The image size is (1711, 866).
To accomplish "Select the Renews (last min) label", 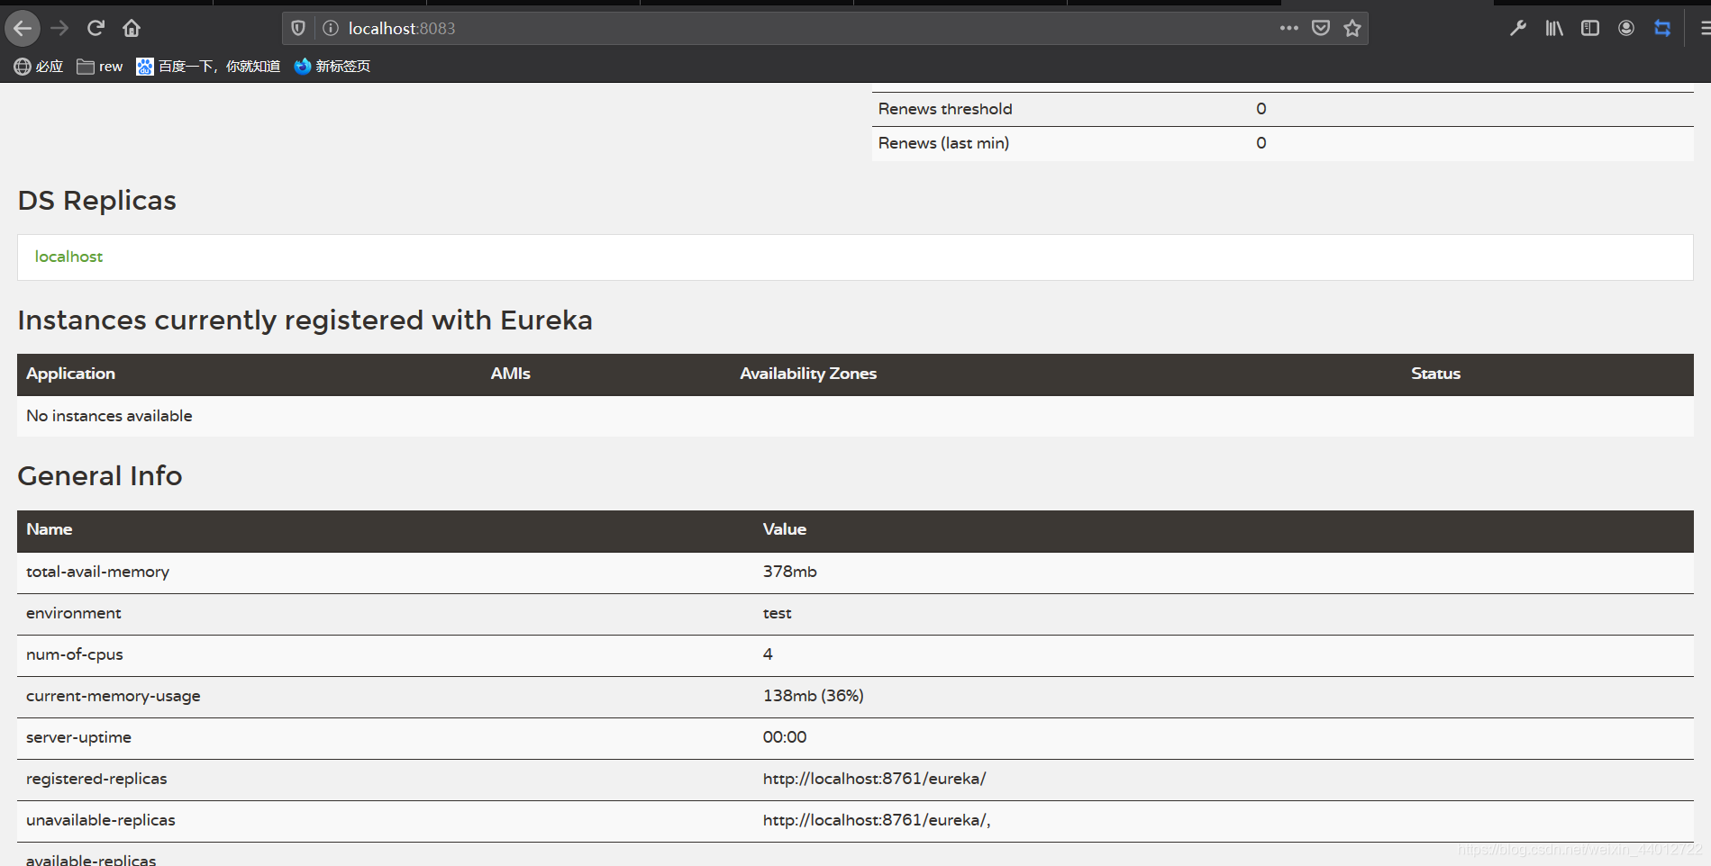I will pos(943,143).
